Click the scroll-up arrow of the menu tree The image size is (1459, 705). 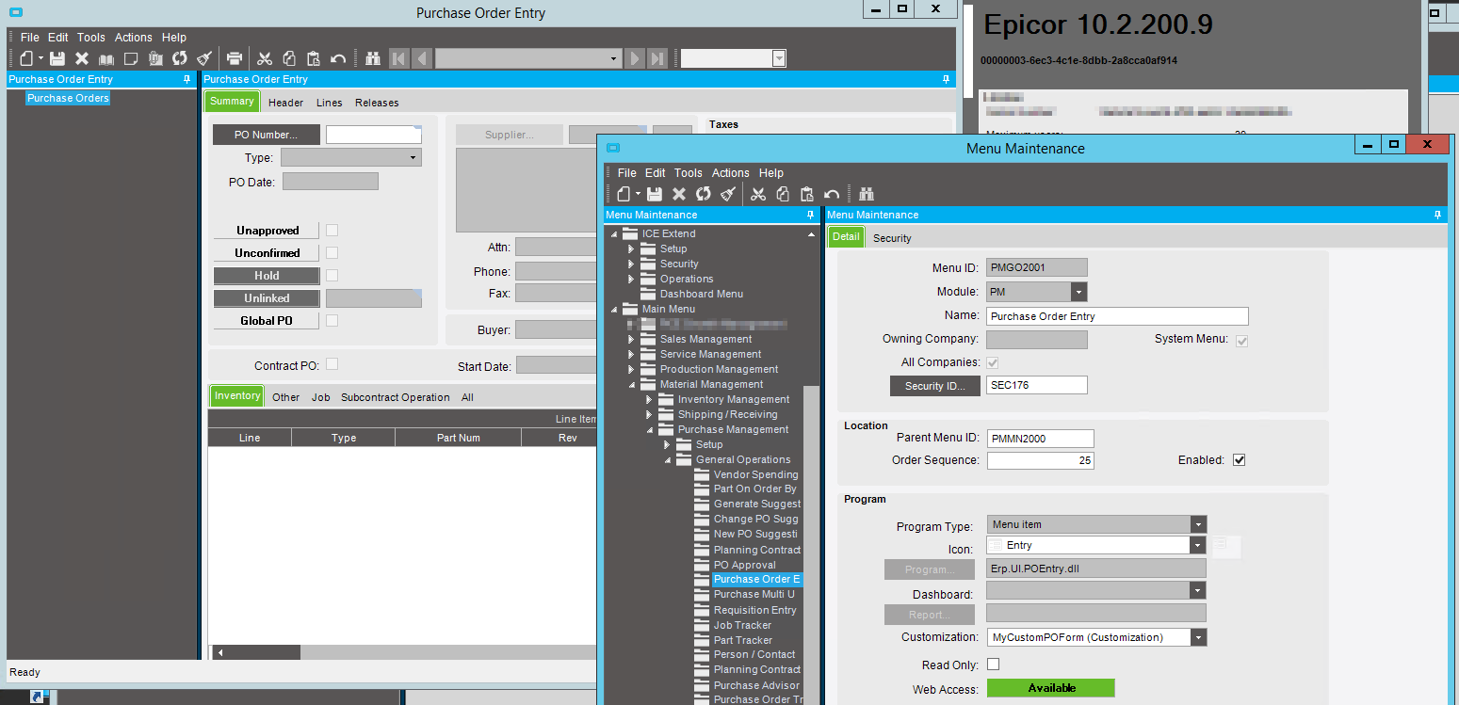811,232
